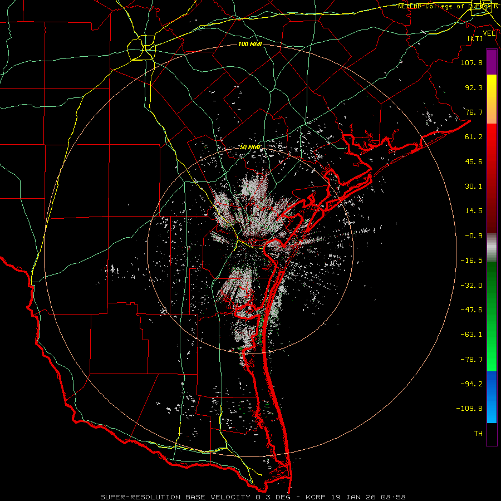501x501 pixels.
Task: Select the -32.0 legend value
Action: pyautogui.click(x=471, y=286)
